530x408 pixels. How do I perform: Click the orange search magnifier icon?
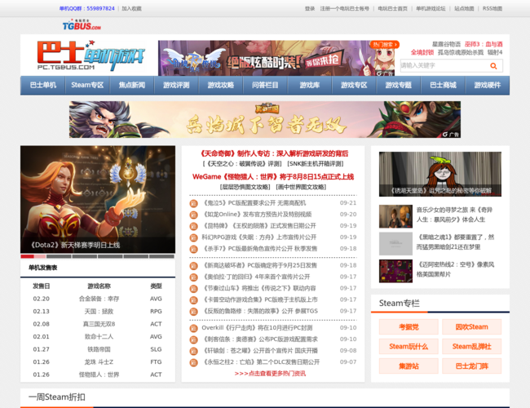[x=493, y=66]
